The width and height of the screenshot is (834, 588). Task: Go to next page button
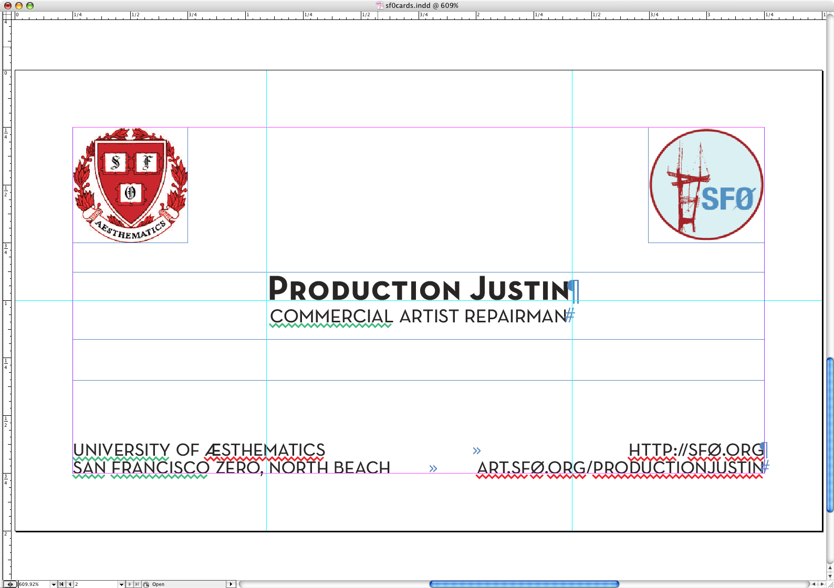130,584
